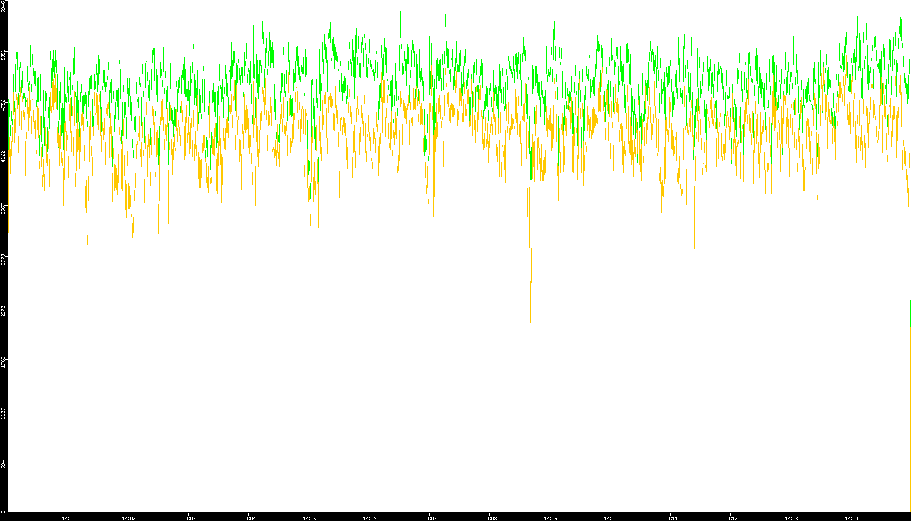Click the 594 y-axis value label
This screenshot has width=911, height=521.
[3, 464]
